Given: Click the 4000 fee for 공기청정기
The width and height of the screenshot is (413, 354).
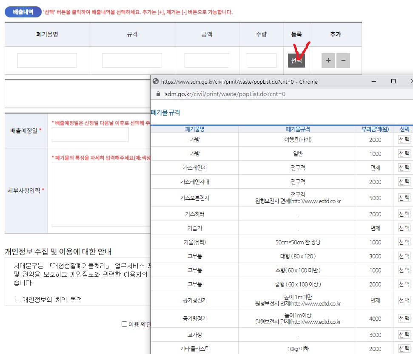Looking at the screenshot, I should pyautogui.click(x=375, y=319).
